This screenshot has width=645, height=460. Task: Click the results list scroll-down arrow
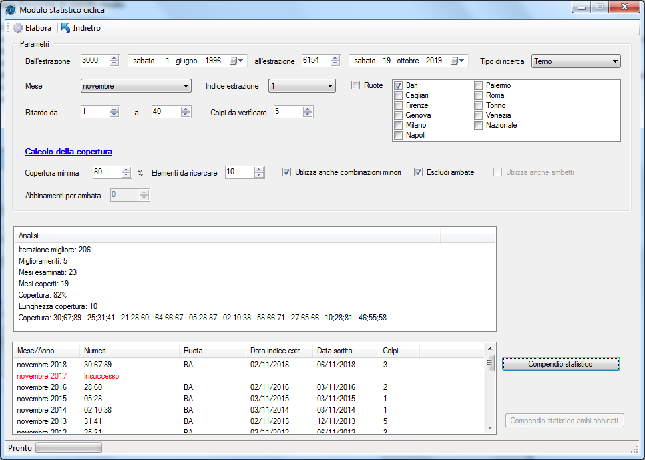489,428
